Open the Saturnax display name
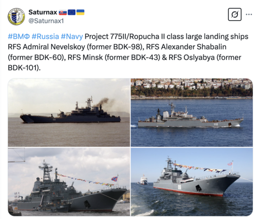Viewport: 260px width, 219px height. point(43,12)
